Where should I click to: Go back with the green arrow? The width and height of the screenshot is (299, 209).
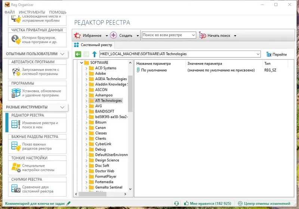78,54
